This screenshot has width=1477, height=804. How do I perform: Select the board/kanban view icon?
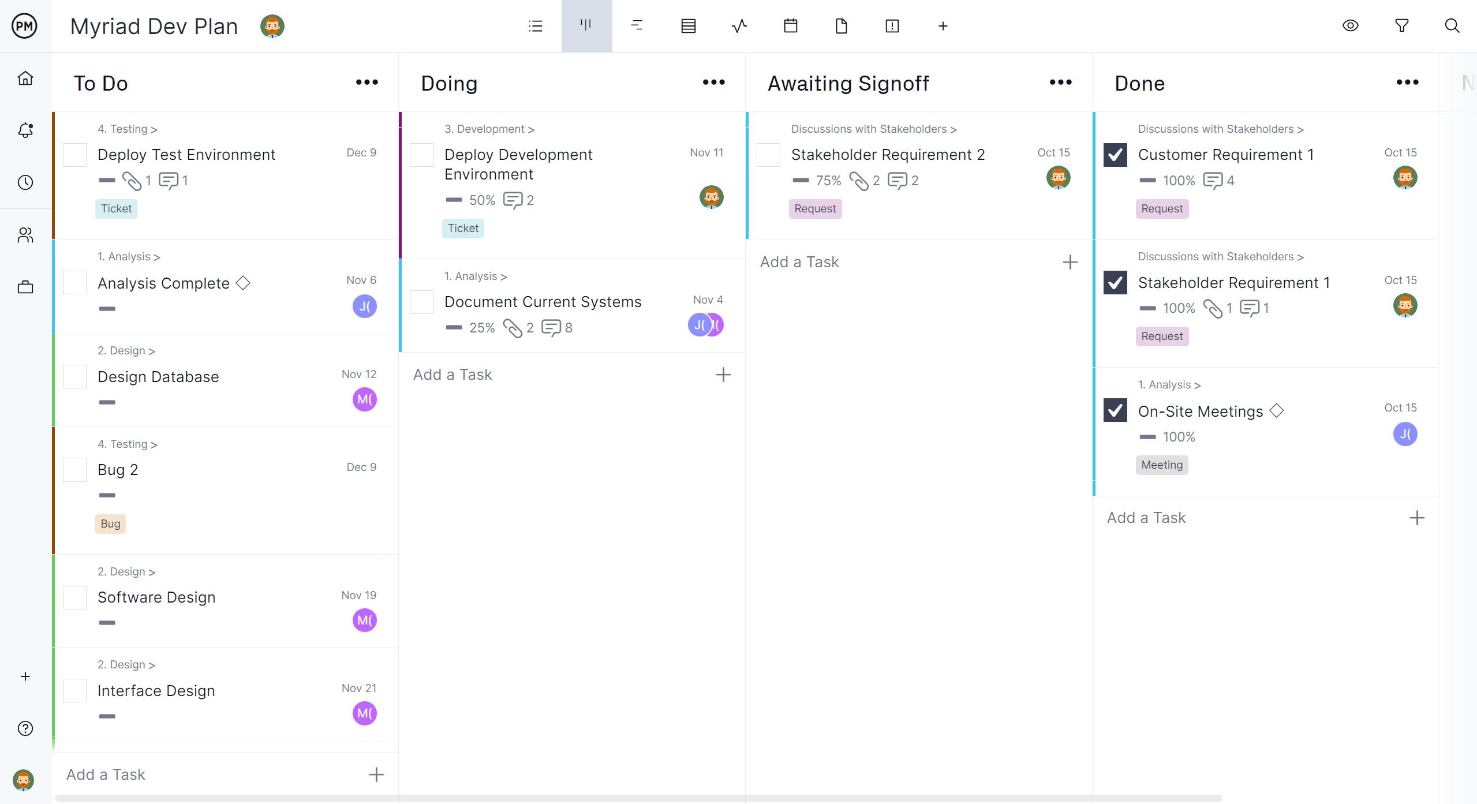[x=586, y=27]
